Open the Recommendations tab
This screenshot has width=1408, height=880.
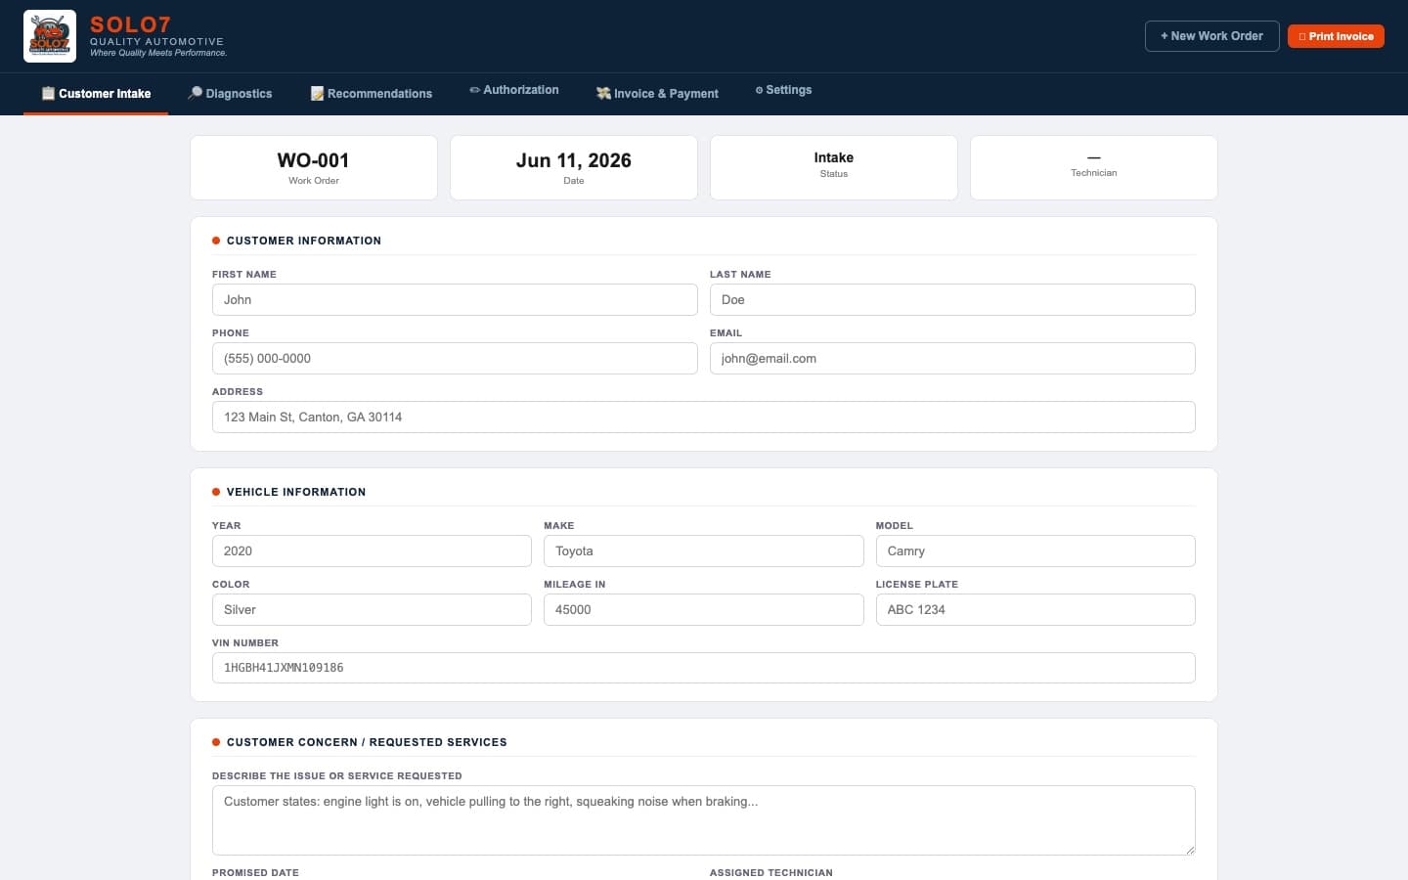click(372, 94)
